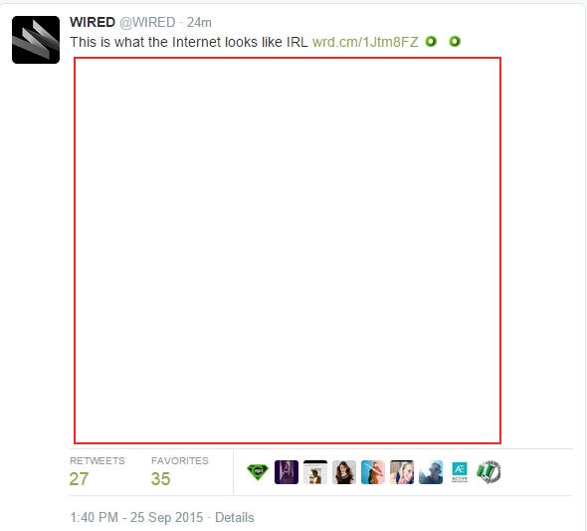Open the avatar of woman in black dress
The height and width of the screenshot is (531, 587).
click(x=344, y=472)
